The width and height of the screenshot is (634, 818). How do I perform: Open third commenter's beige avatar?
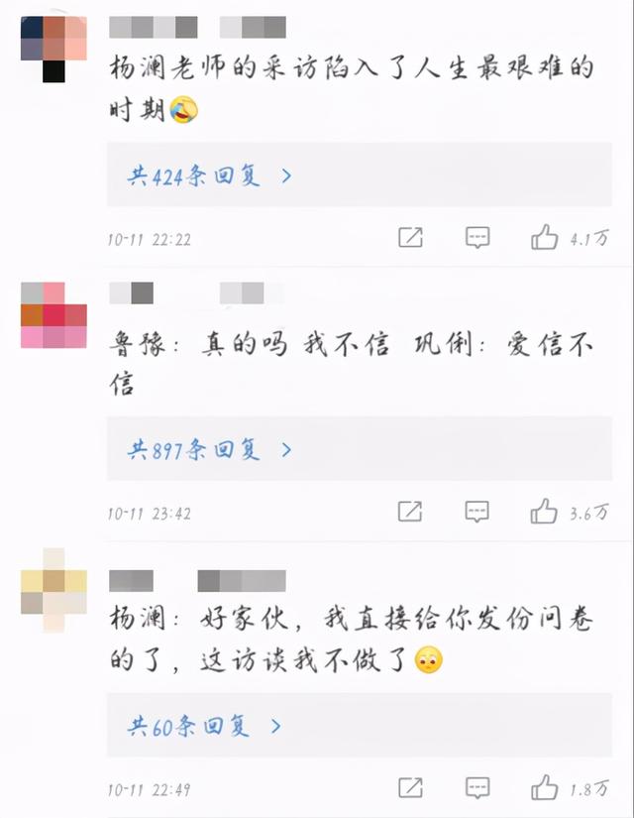coord(53,590)
